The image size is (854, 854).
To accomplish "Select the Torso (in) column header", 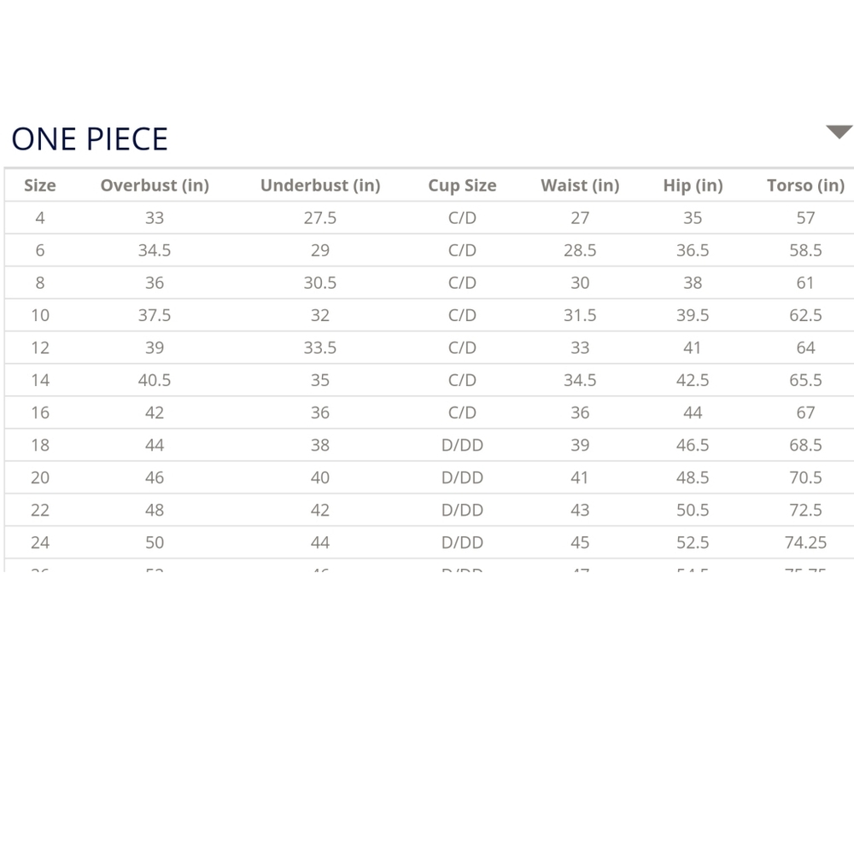I will [805, 185].
